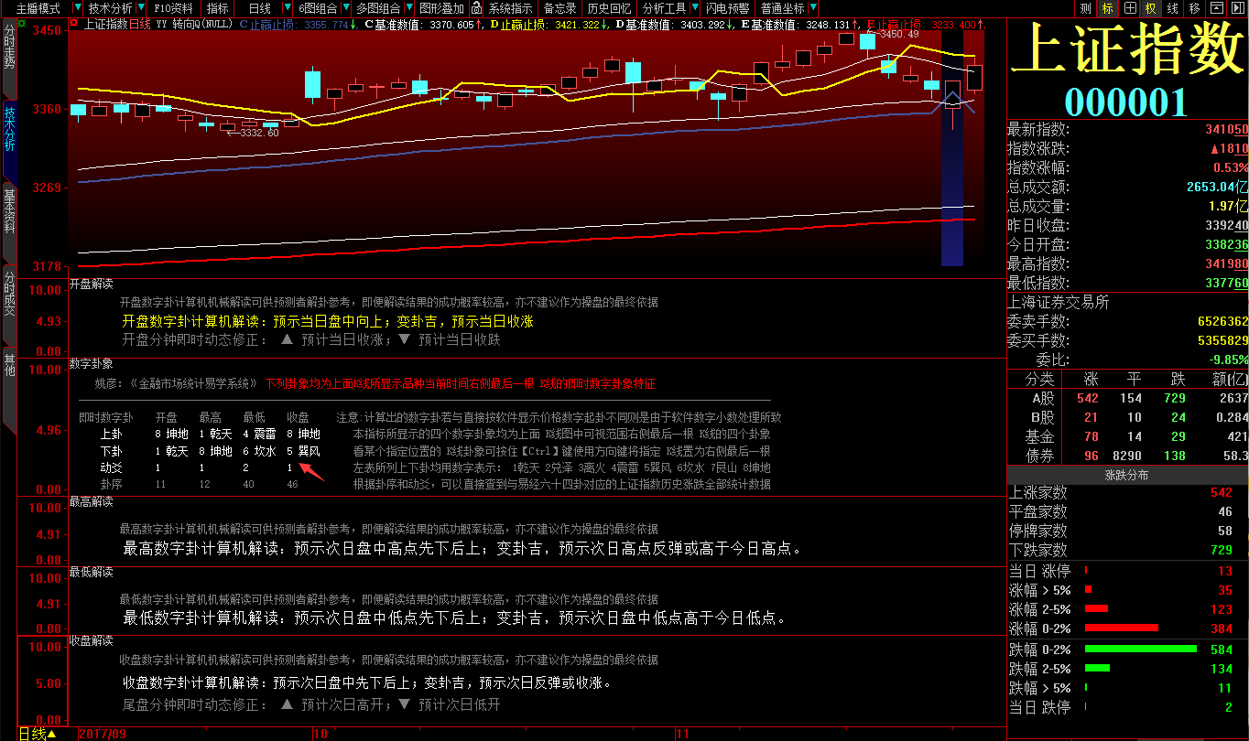Expand the 6图组合 dropdown arrow
The height and width of the screenshot is (741, 1249).
coord(345,8)
